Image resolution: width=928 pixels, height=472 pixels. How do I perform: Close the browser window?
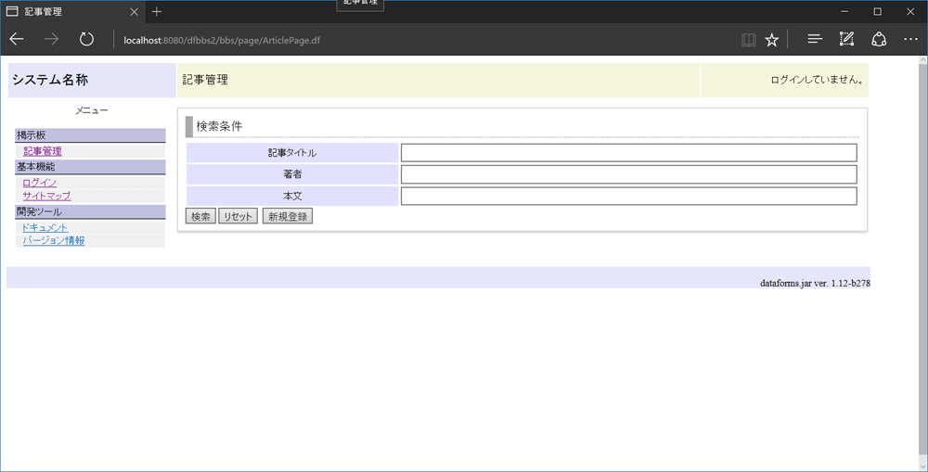(x=911, y=11)
